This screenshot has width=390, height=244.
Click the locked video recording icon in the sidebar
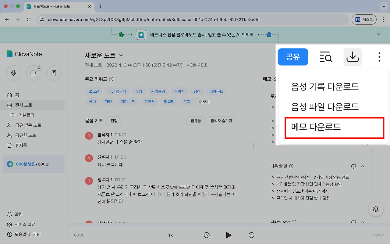(34, 73)
